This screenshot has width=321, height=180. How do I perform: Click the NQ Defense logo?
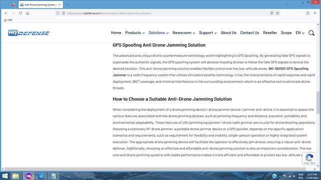[x=28, y=32]
